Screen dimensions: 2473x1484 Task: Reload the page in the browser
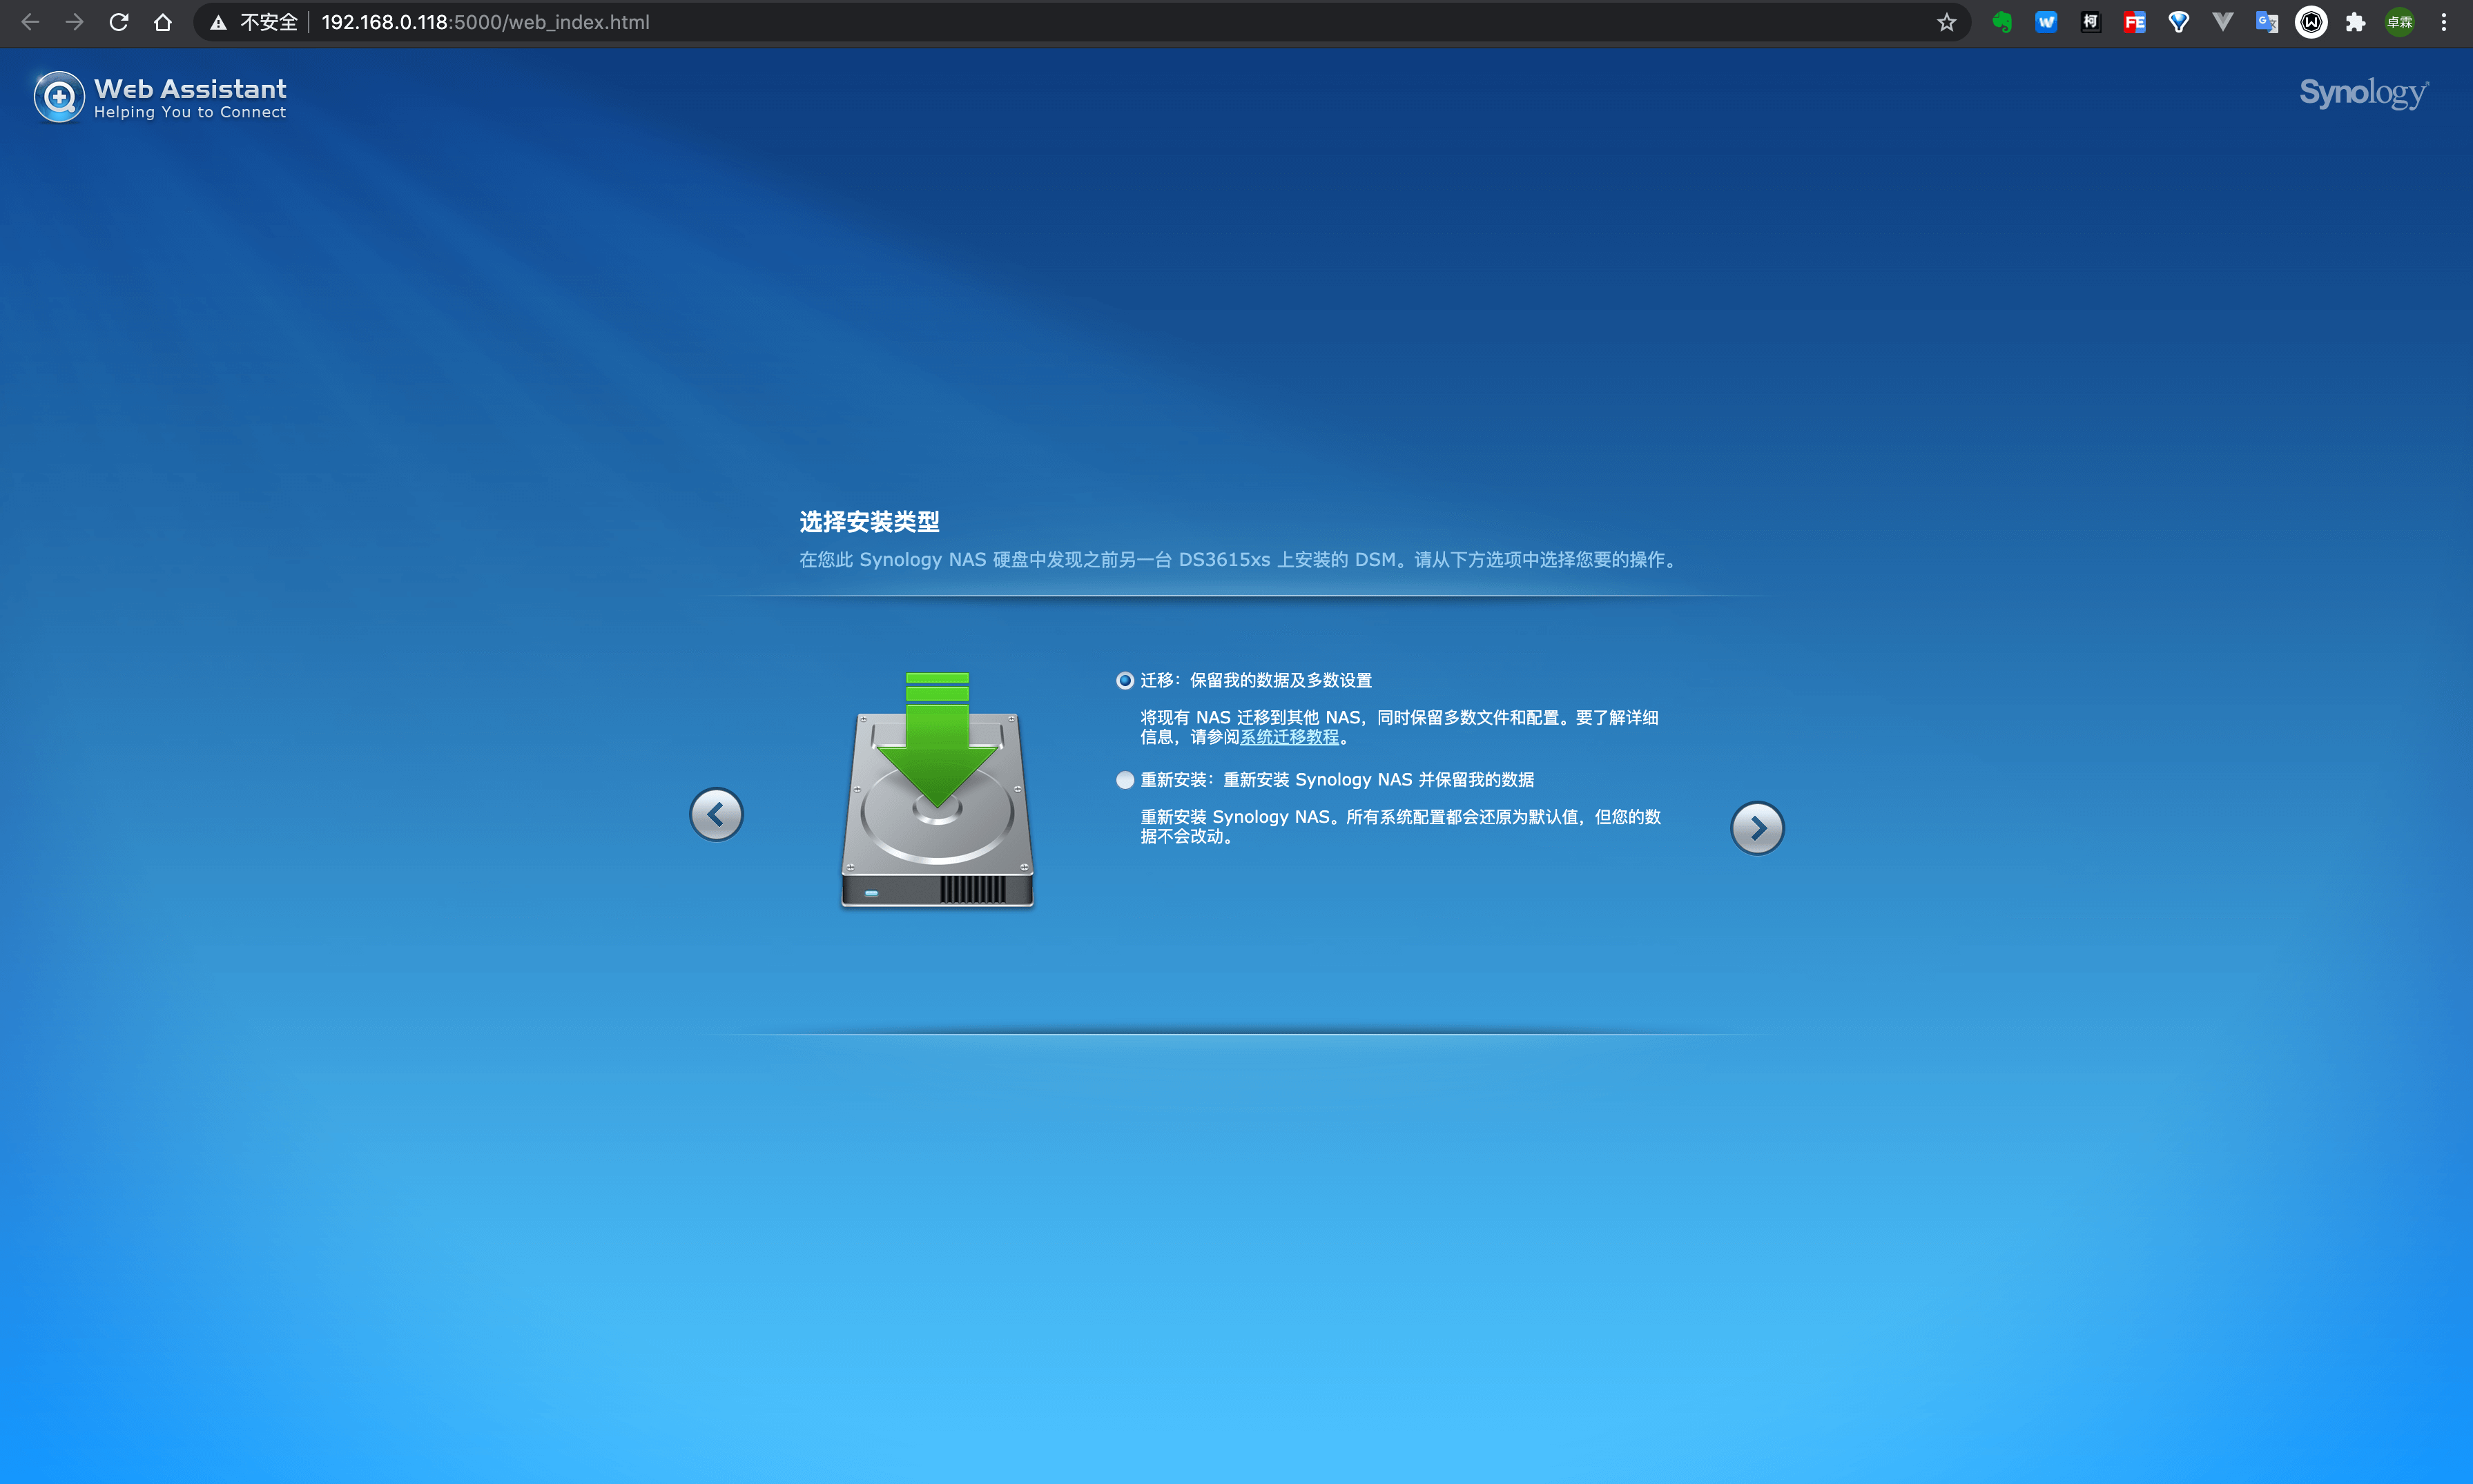pyautogui.click(x=119, y=22)
